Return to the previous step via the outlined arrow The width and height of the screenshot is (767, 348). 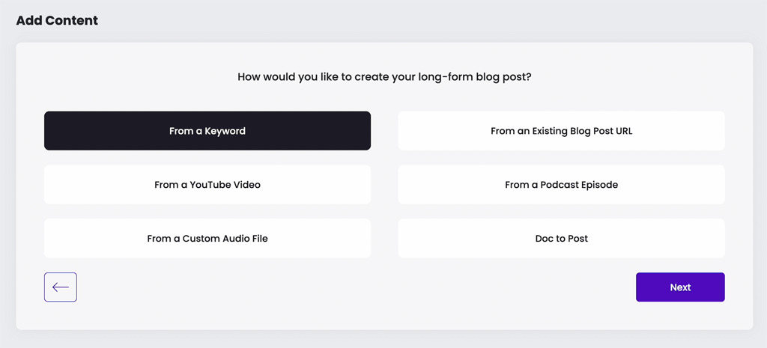(x=61, y=287)
